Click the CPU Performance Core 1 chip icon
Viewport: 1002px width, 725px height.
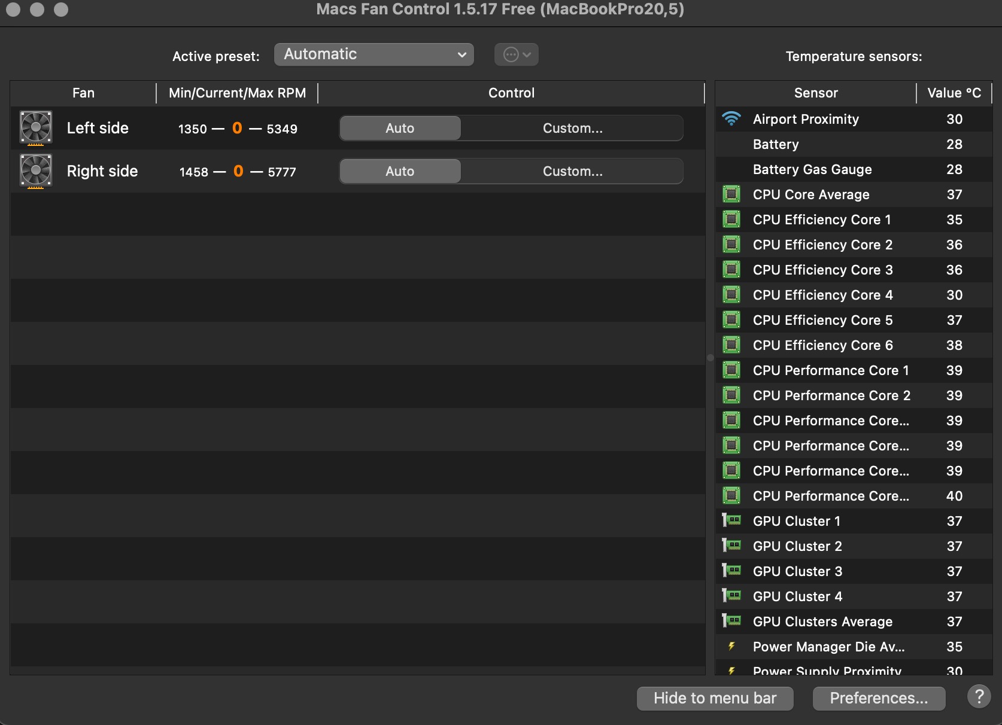731,370
